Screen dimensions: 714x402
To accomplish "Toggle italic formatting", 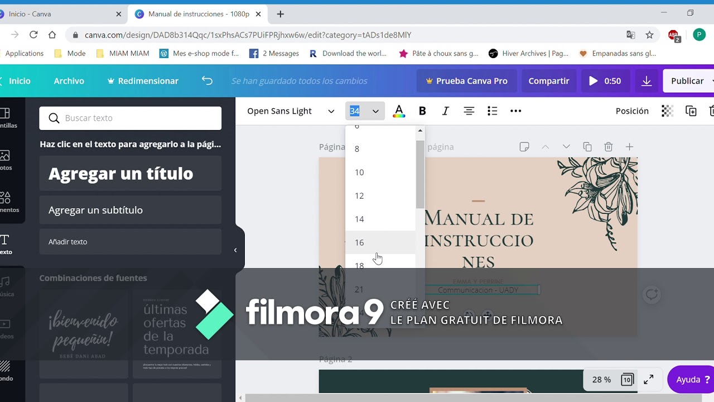I will [445, 111].
